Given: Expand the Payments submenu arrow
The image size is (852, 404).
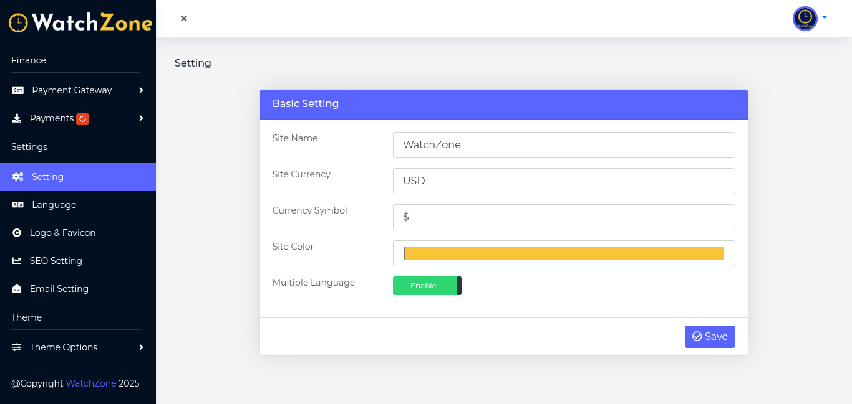Looking at the screenshot, I should (142, 118).
